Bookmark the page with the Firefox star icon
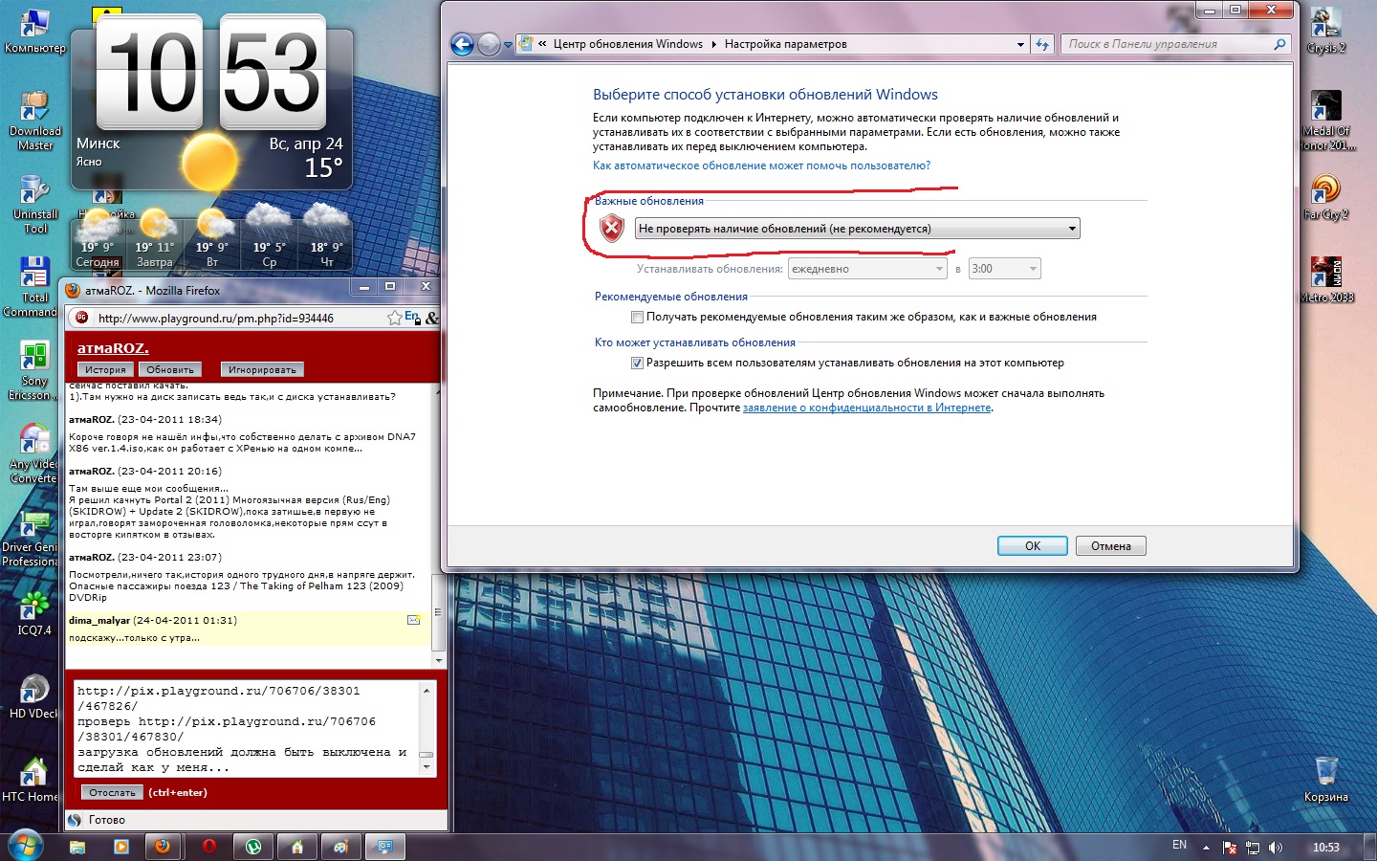The image size is (1377, 861). pos(394,318)
